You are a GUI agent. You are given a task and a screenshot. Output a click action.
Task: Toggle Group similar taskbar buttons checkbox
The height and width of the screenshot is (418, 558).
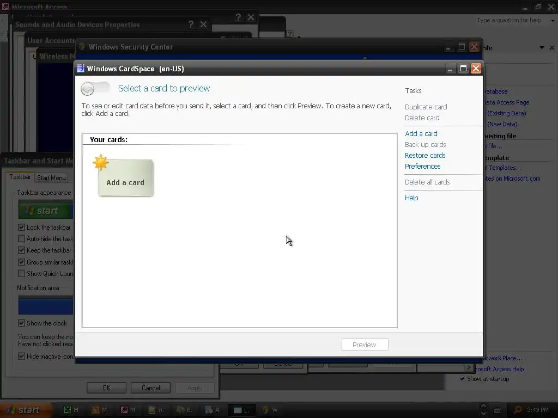21,262
